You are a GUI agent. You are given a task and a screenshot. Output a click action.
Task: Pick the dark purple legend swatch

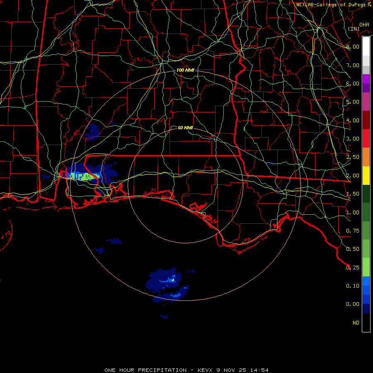coord(366,88)
